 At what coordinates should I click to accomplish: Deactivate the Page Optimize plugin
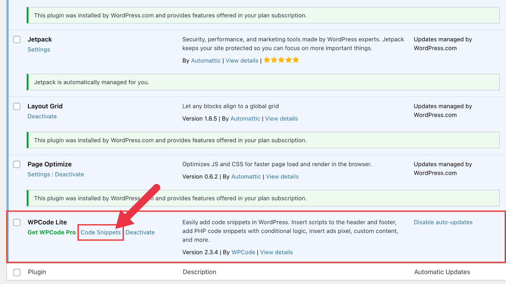tap(70, 174)
